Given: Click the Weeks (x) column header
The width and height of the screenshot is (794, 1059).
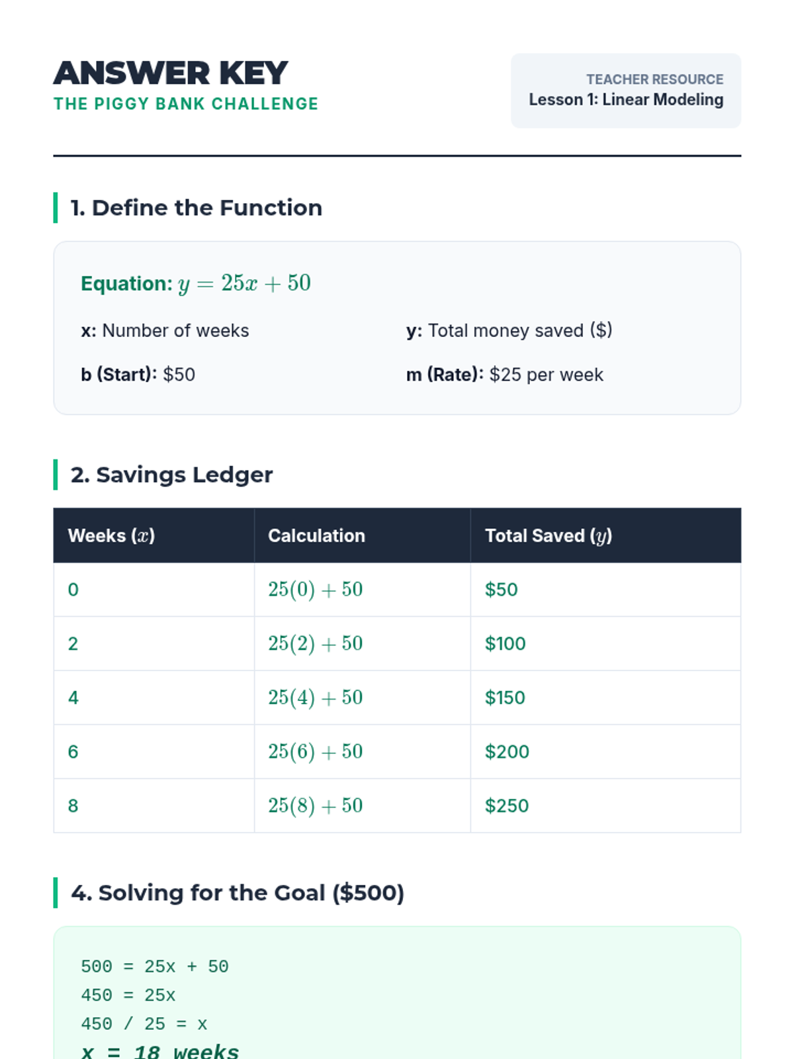Looking at the screenshot, I should pyautogui.click(x=111, y=535).
